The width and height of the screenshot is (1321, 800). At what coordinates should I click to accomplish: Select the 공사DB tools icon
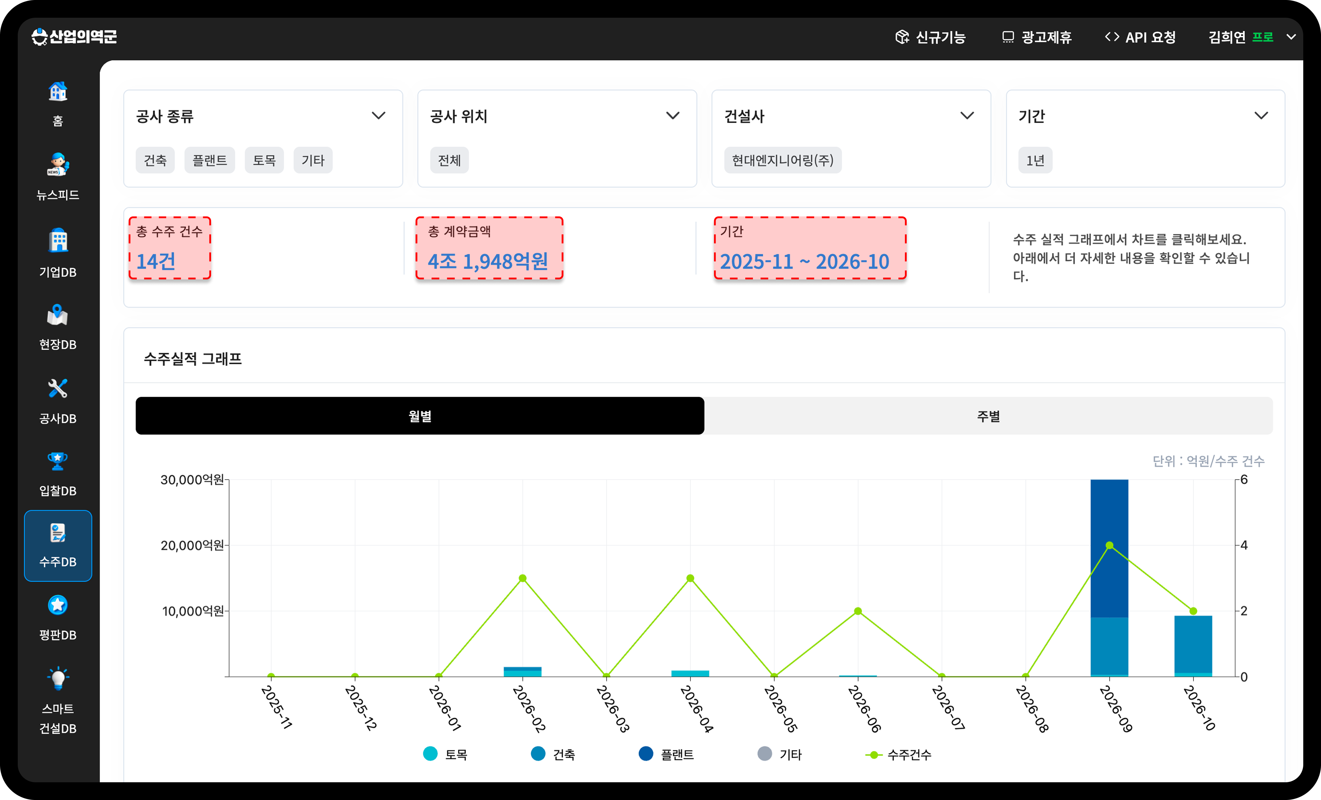coord(58,388)
